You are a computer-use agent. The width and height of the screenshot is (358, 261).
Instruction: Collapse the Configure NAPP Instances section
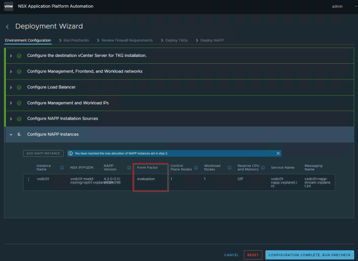point(11,134)
